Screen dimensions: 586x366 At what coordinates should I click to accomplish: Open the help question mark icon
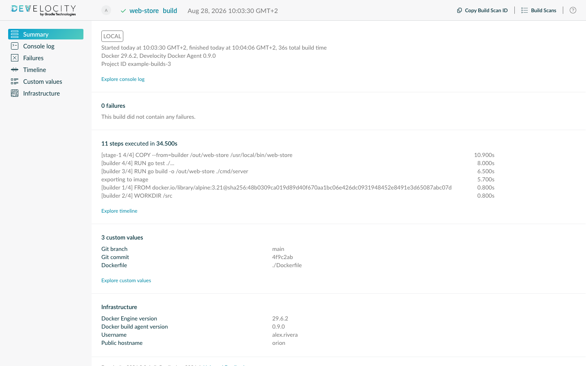pos(573,10)
